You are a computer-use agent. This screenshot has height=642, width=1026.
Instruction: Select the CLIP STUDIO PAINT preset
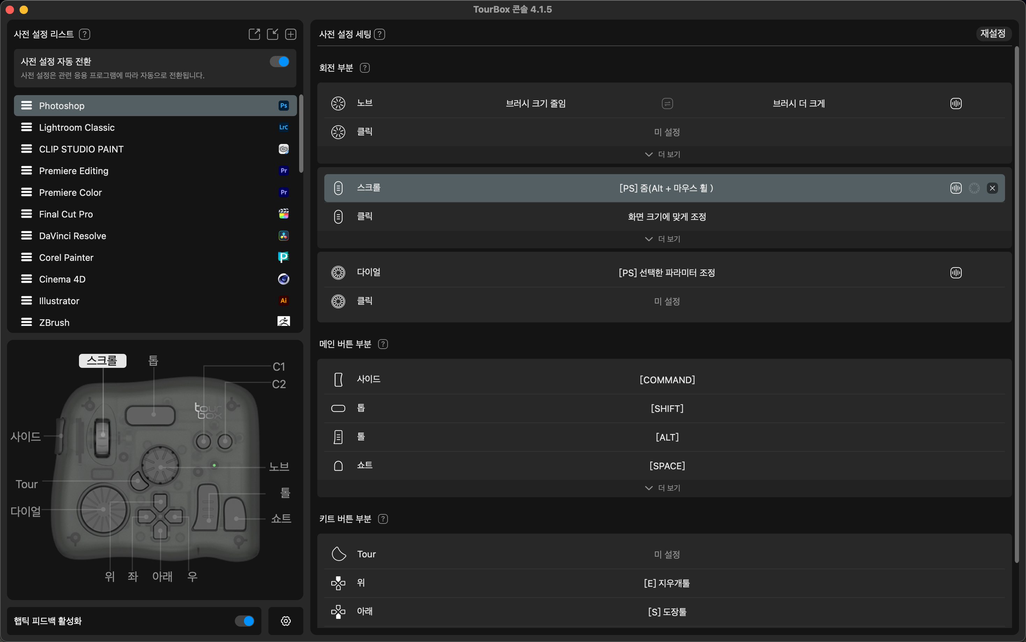tap(155, 149)
